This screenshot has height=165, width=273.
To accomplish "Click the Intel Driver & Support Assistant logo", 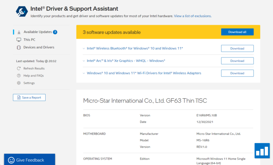I will coord(21,12).
